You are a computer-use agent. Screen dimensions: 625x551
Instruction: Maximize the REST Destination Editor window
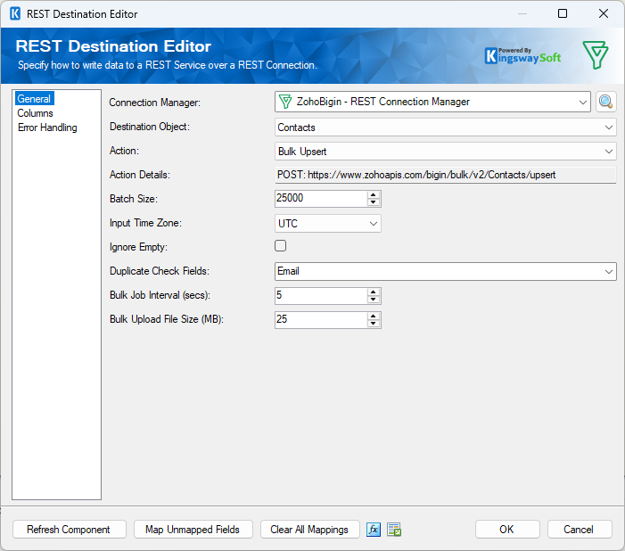(563, 13)
